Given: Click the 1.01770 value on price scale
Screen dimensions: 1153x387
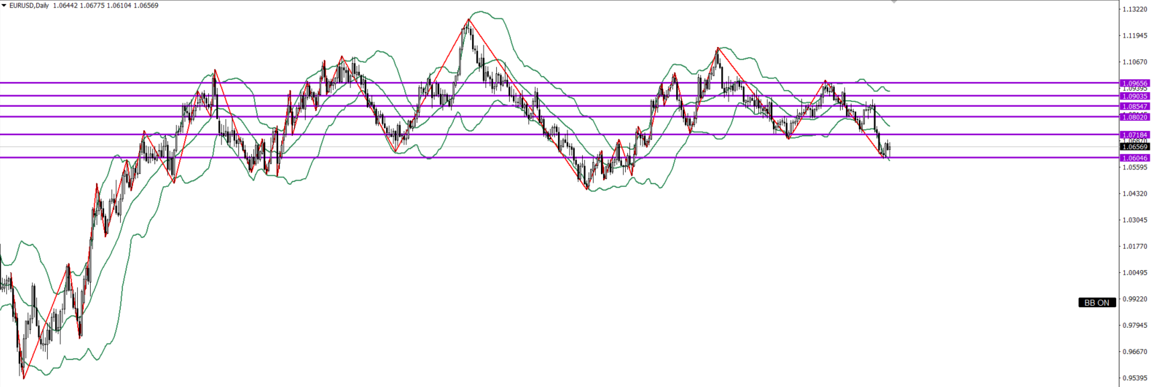Looking at the screenshot, I should (x=1134, y=247).
